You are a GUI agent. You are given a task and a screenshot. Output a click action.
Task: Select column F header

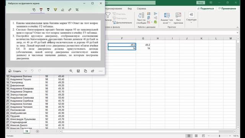pyautogui.click(x=122, y=38)
